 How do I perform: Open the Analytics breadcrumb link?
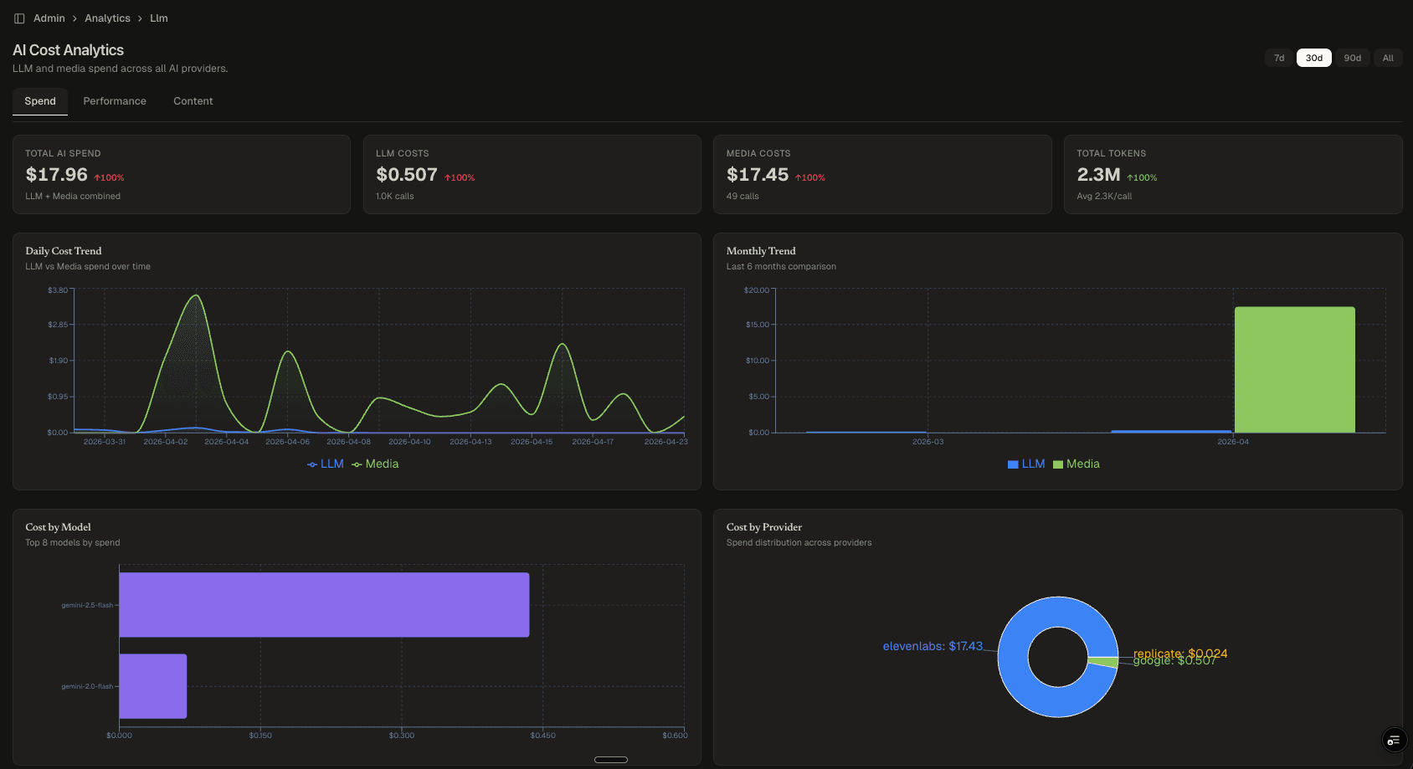[x=107, y=18]
